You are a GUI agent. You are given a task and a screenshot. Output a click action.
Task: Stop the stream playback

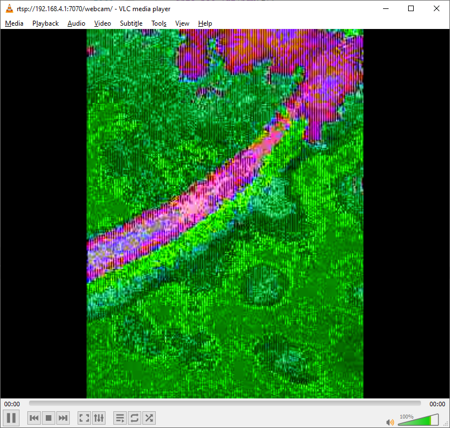(x=49, y=418)
